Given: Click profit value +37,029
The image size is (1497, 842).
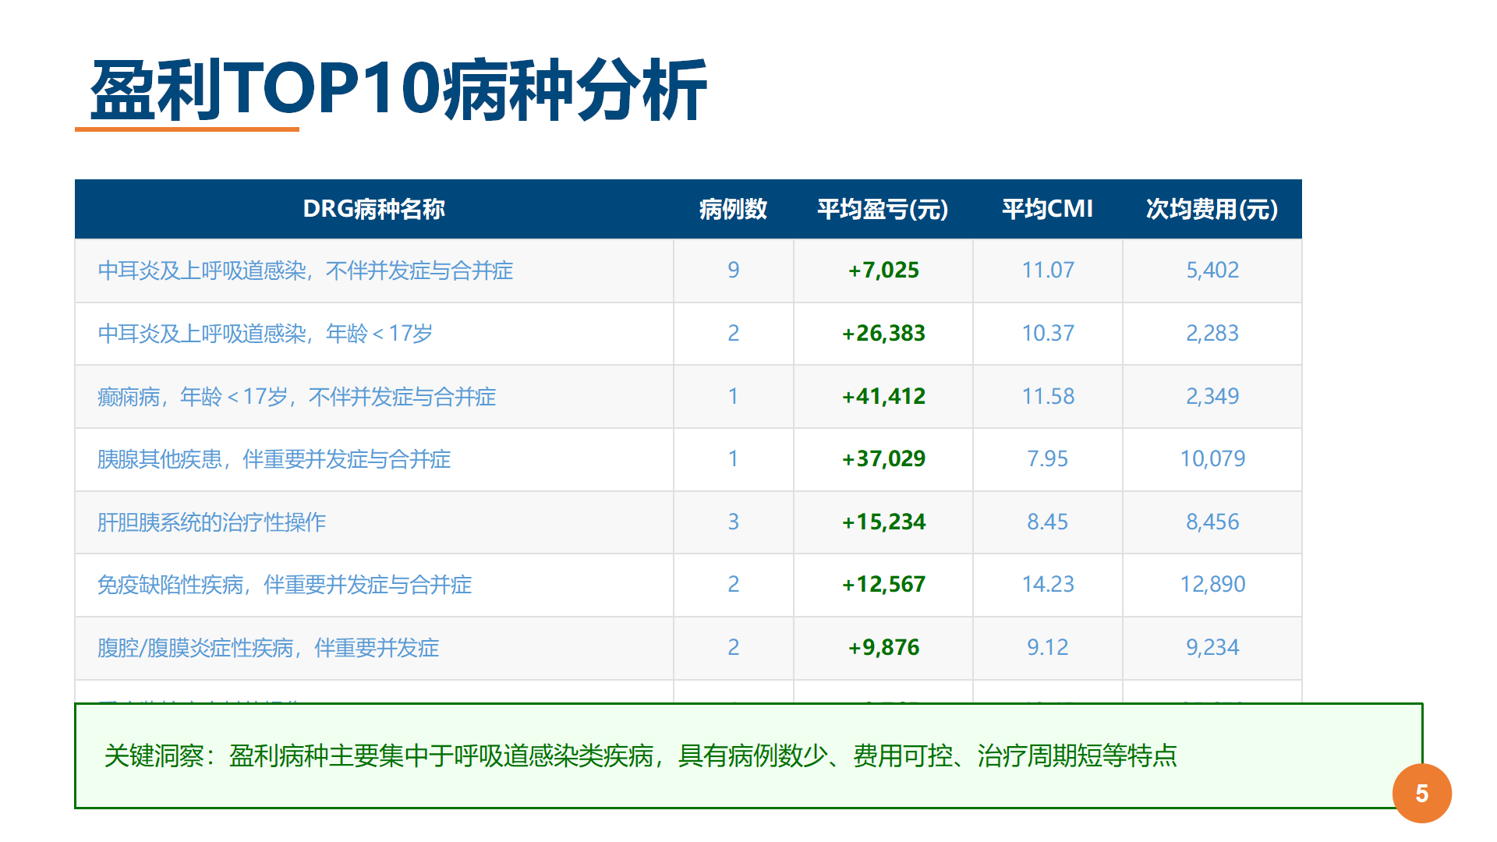Looking at the screenshot, I should pyautogui.click(x=883, y=459).
